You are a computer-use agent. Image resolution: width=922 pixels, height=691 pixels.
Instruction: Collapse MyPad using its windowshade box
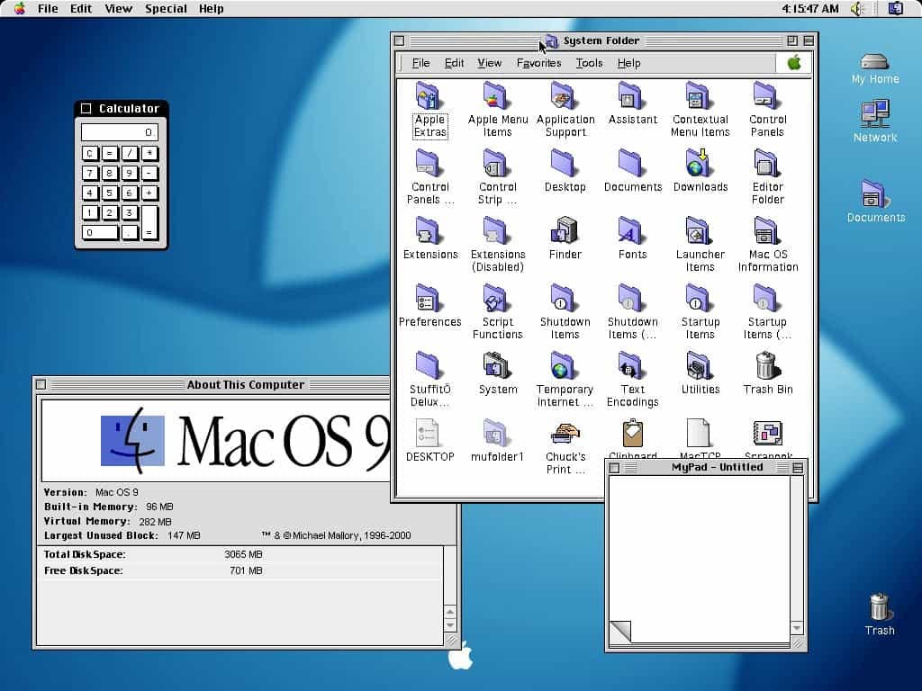tap(798, 467)
